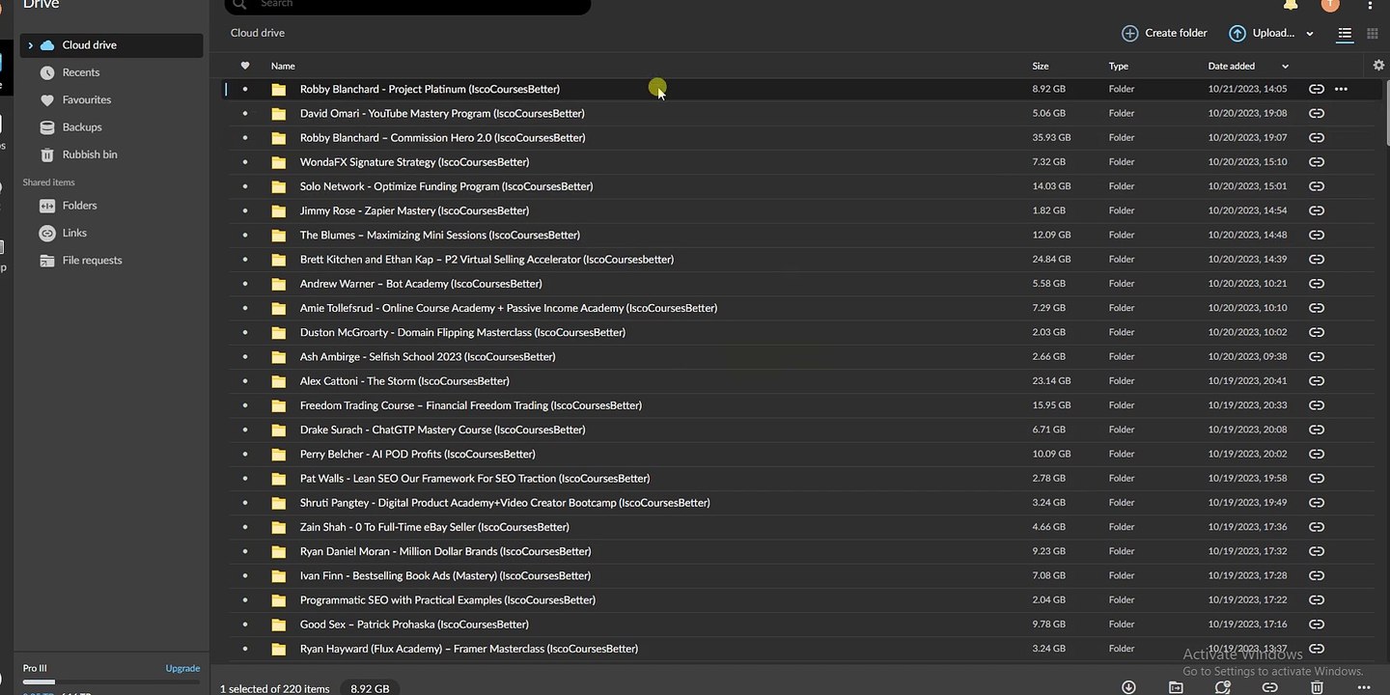Image resolution: width=1390 pixels, height=695 pixels.
Task: Toggle the favourite dot on the Domain Flipping Masterclass row
Action: click(x=245, y=332)
